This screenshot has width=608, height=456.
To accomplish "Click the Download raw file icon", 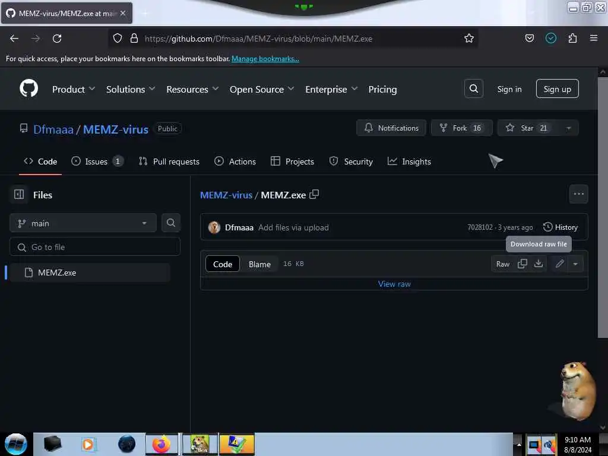I will click(538, 264).
